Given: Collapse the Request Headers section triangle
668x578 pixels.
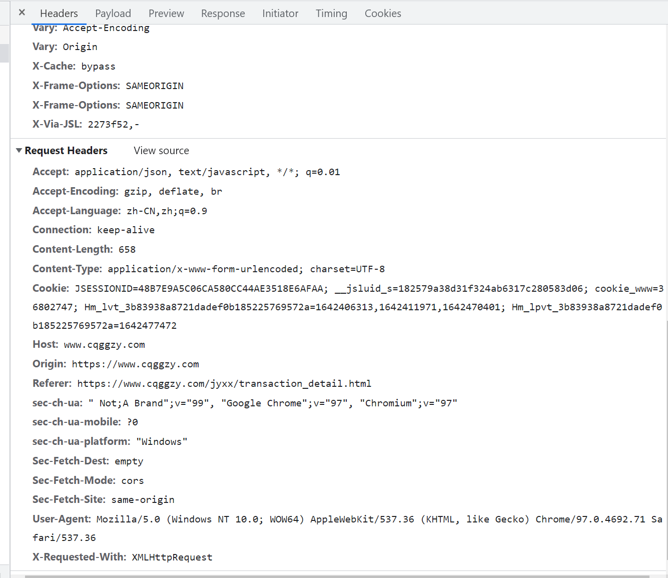Looking at the screenshot, I should coord(19,151).
